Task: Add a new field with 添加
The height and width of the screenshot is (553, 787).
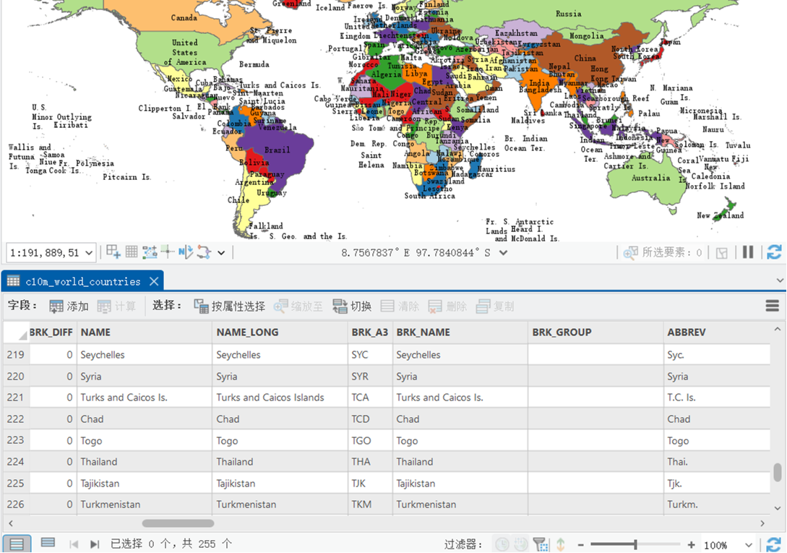Action: tap(69, 306)
